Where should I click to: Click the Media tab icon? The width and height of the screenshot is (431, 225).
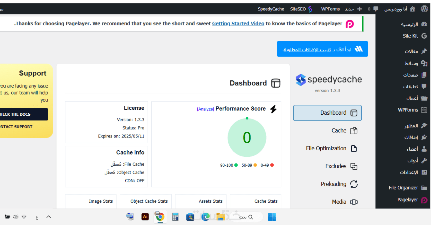[x=354, y=202]
